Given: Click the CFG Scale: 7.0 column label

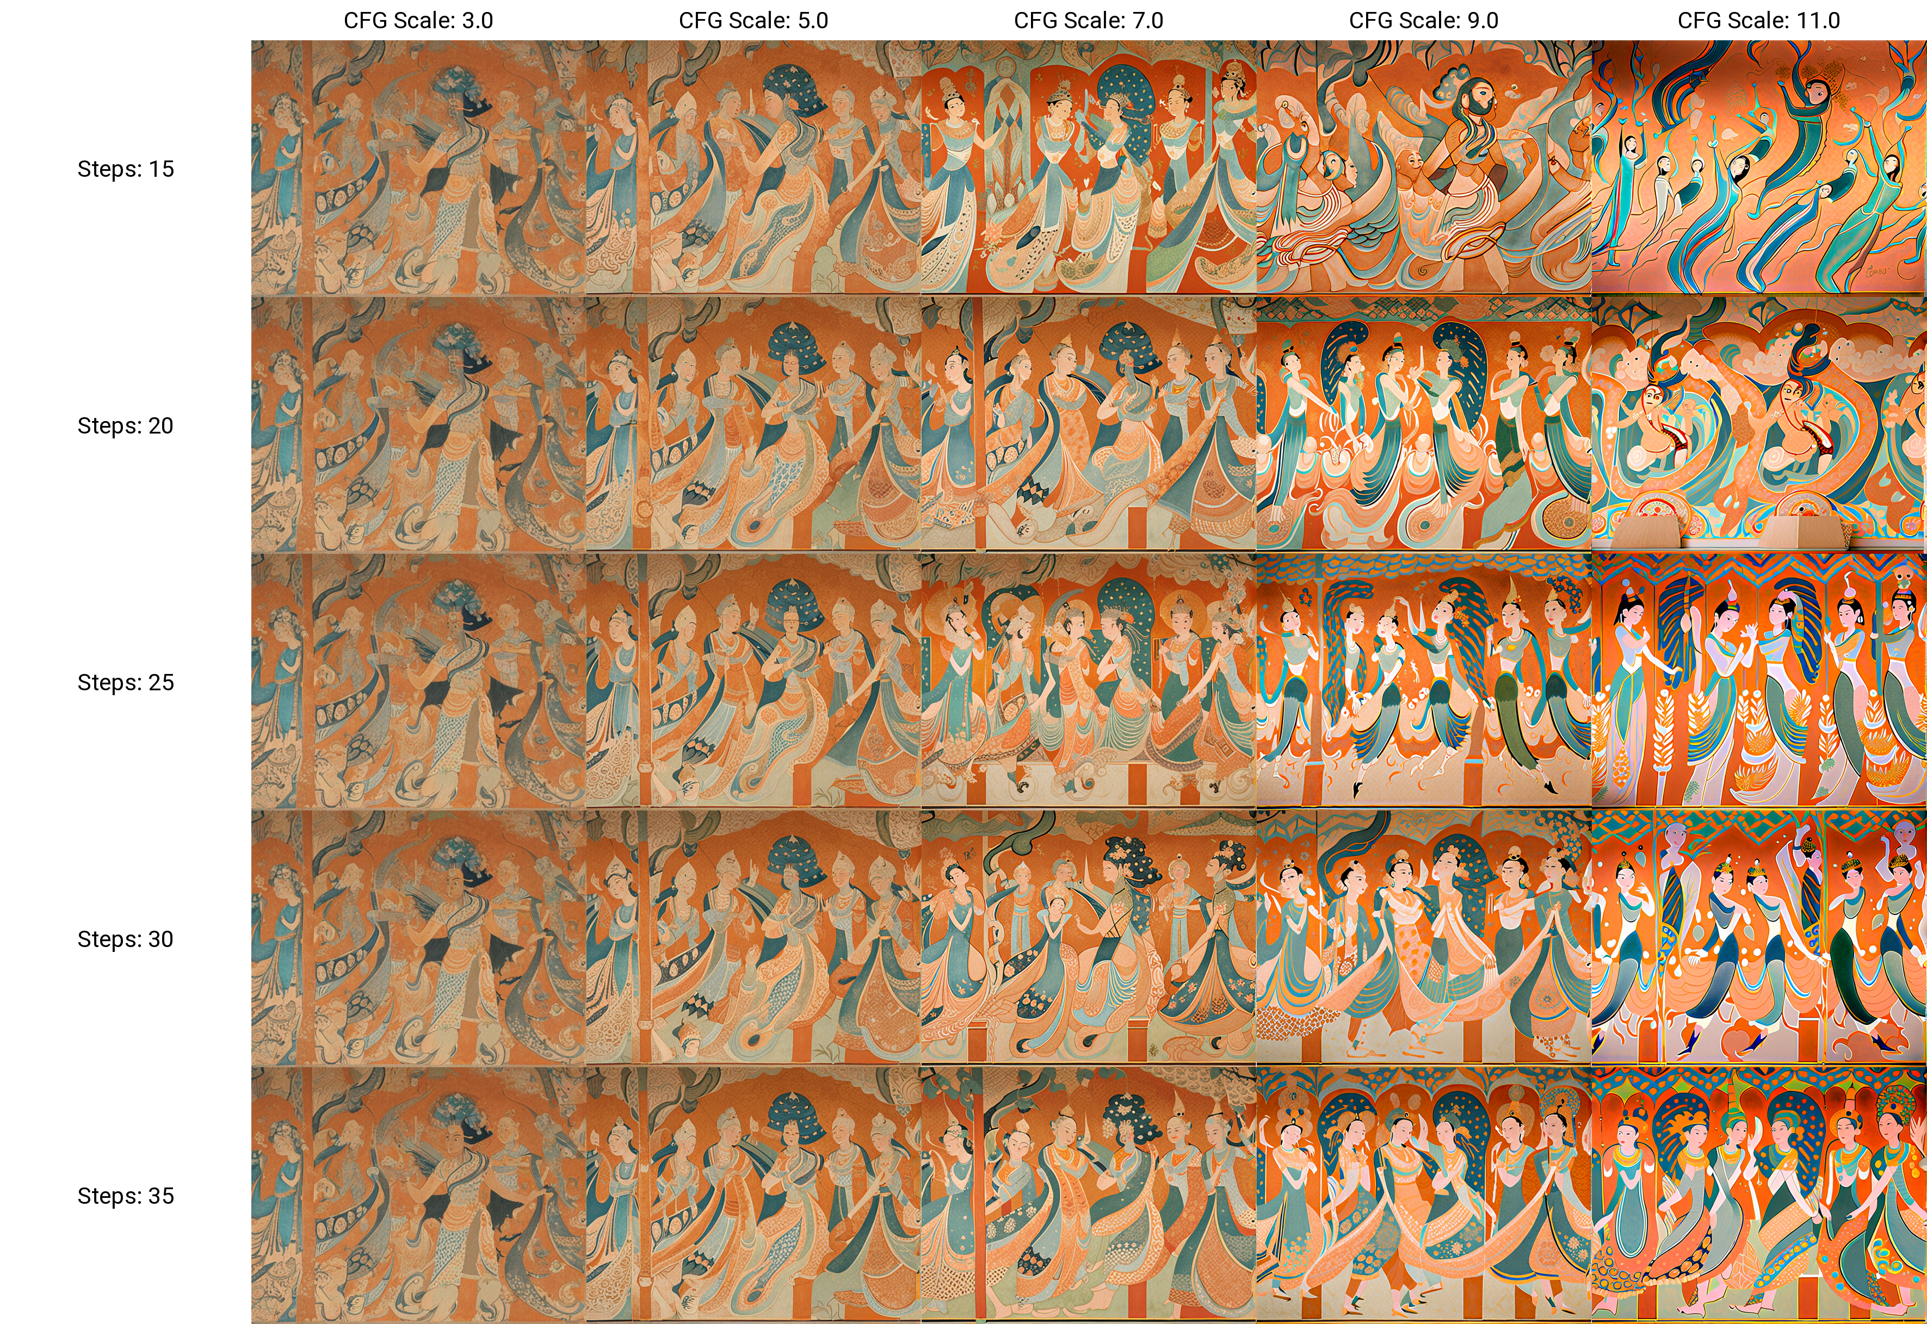Looking at the screenshot, I should pyautogui.click(x=1088, y=21).
